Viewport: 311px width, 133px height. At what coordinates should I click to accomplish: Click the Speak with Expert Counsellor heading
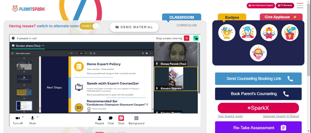113,84
